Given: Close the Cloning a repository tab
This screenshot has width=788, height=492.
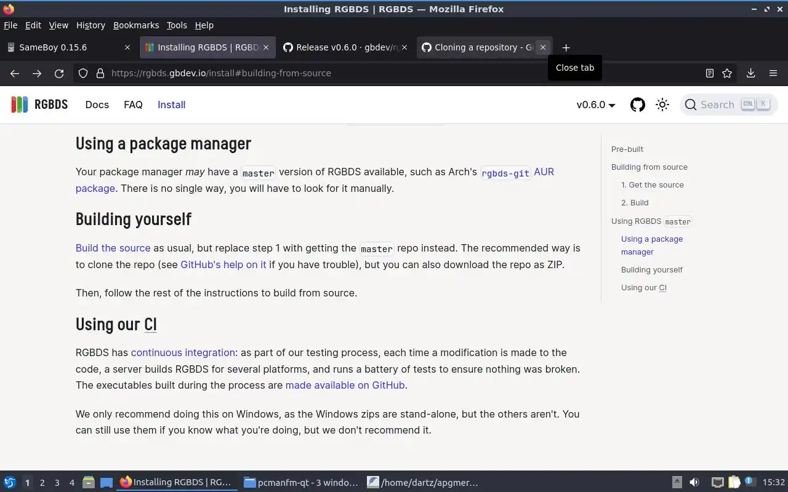Looking at the screenshot, I should click(542, 47).
